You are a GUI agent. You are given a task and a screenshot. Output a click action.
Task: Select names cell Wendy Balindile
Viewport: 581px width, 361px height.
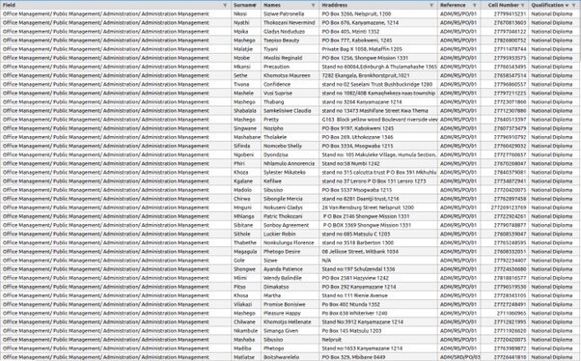tap(290, 278)
